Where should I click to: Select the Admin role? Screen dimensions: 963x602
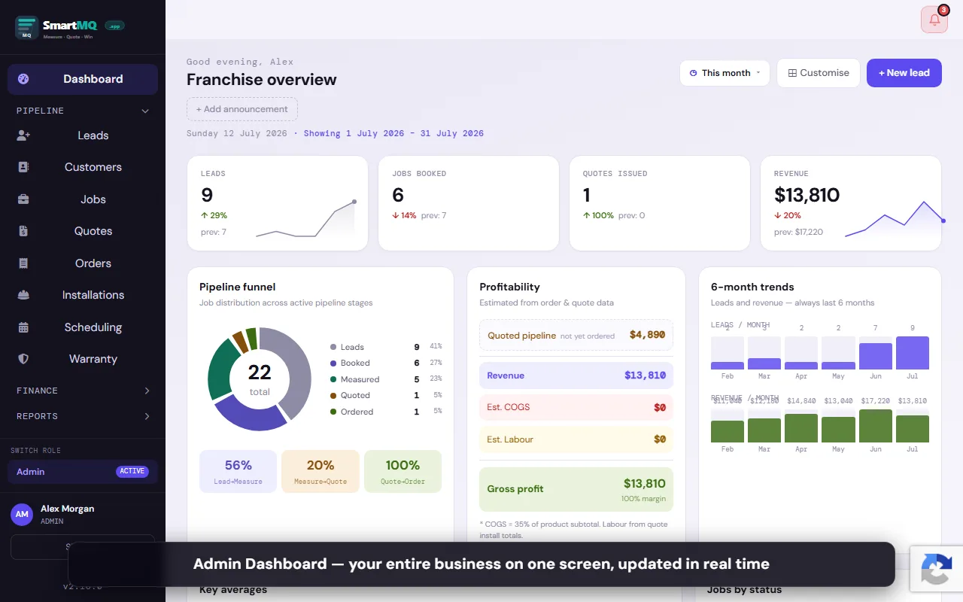coord(83,472)
